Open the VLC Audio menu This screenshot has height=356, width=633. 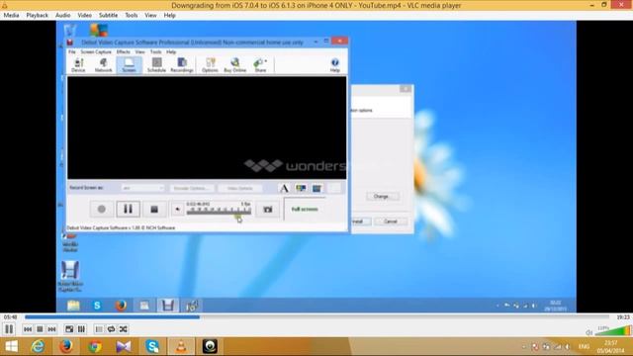pos(62,15)
